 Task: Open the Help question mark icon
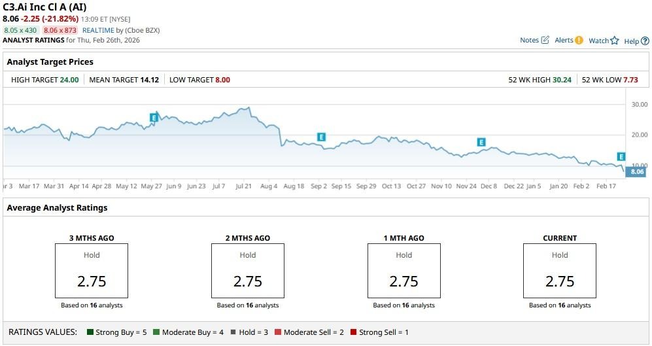click(645, 41)
